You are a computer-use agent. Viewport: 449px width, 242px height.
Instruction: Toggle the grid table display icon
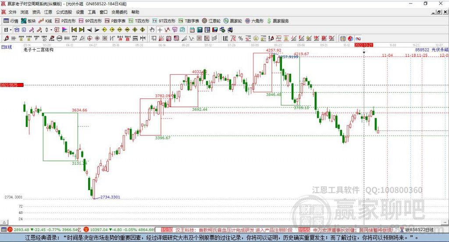[343, 38]
